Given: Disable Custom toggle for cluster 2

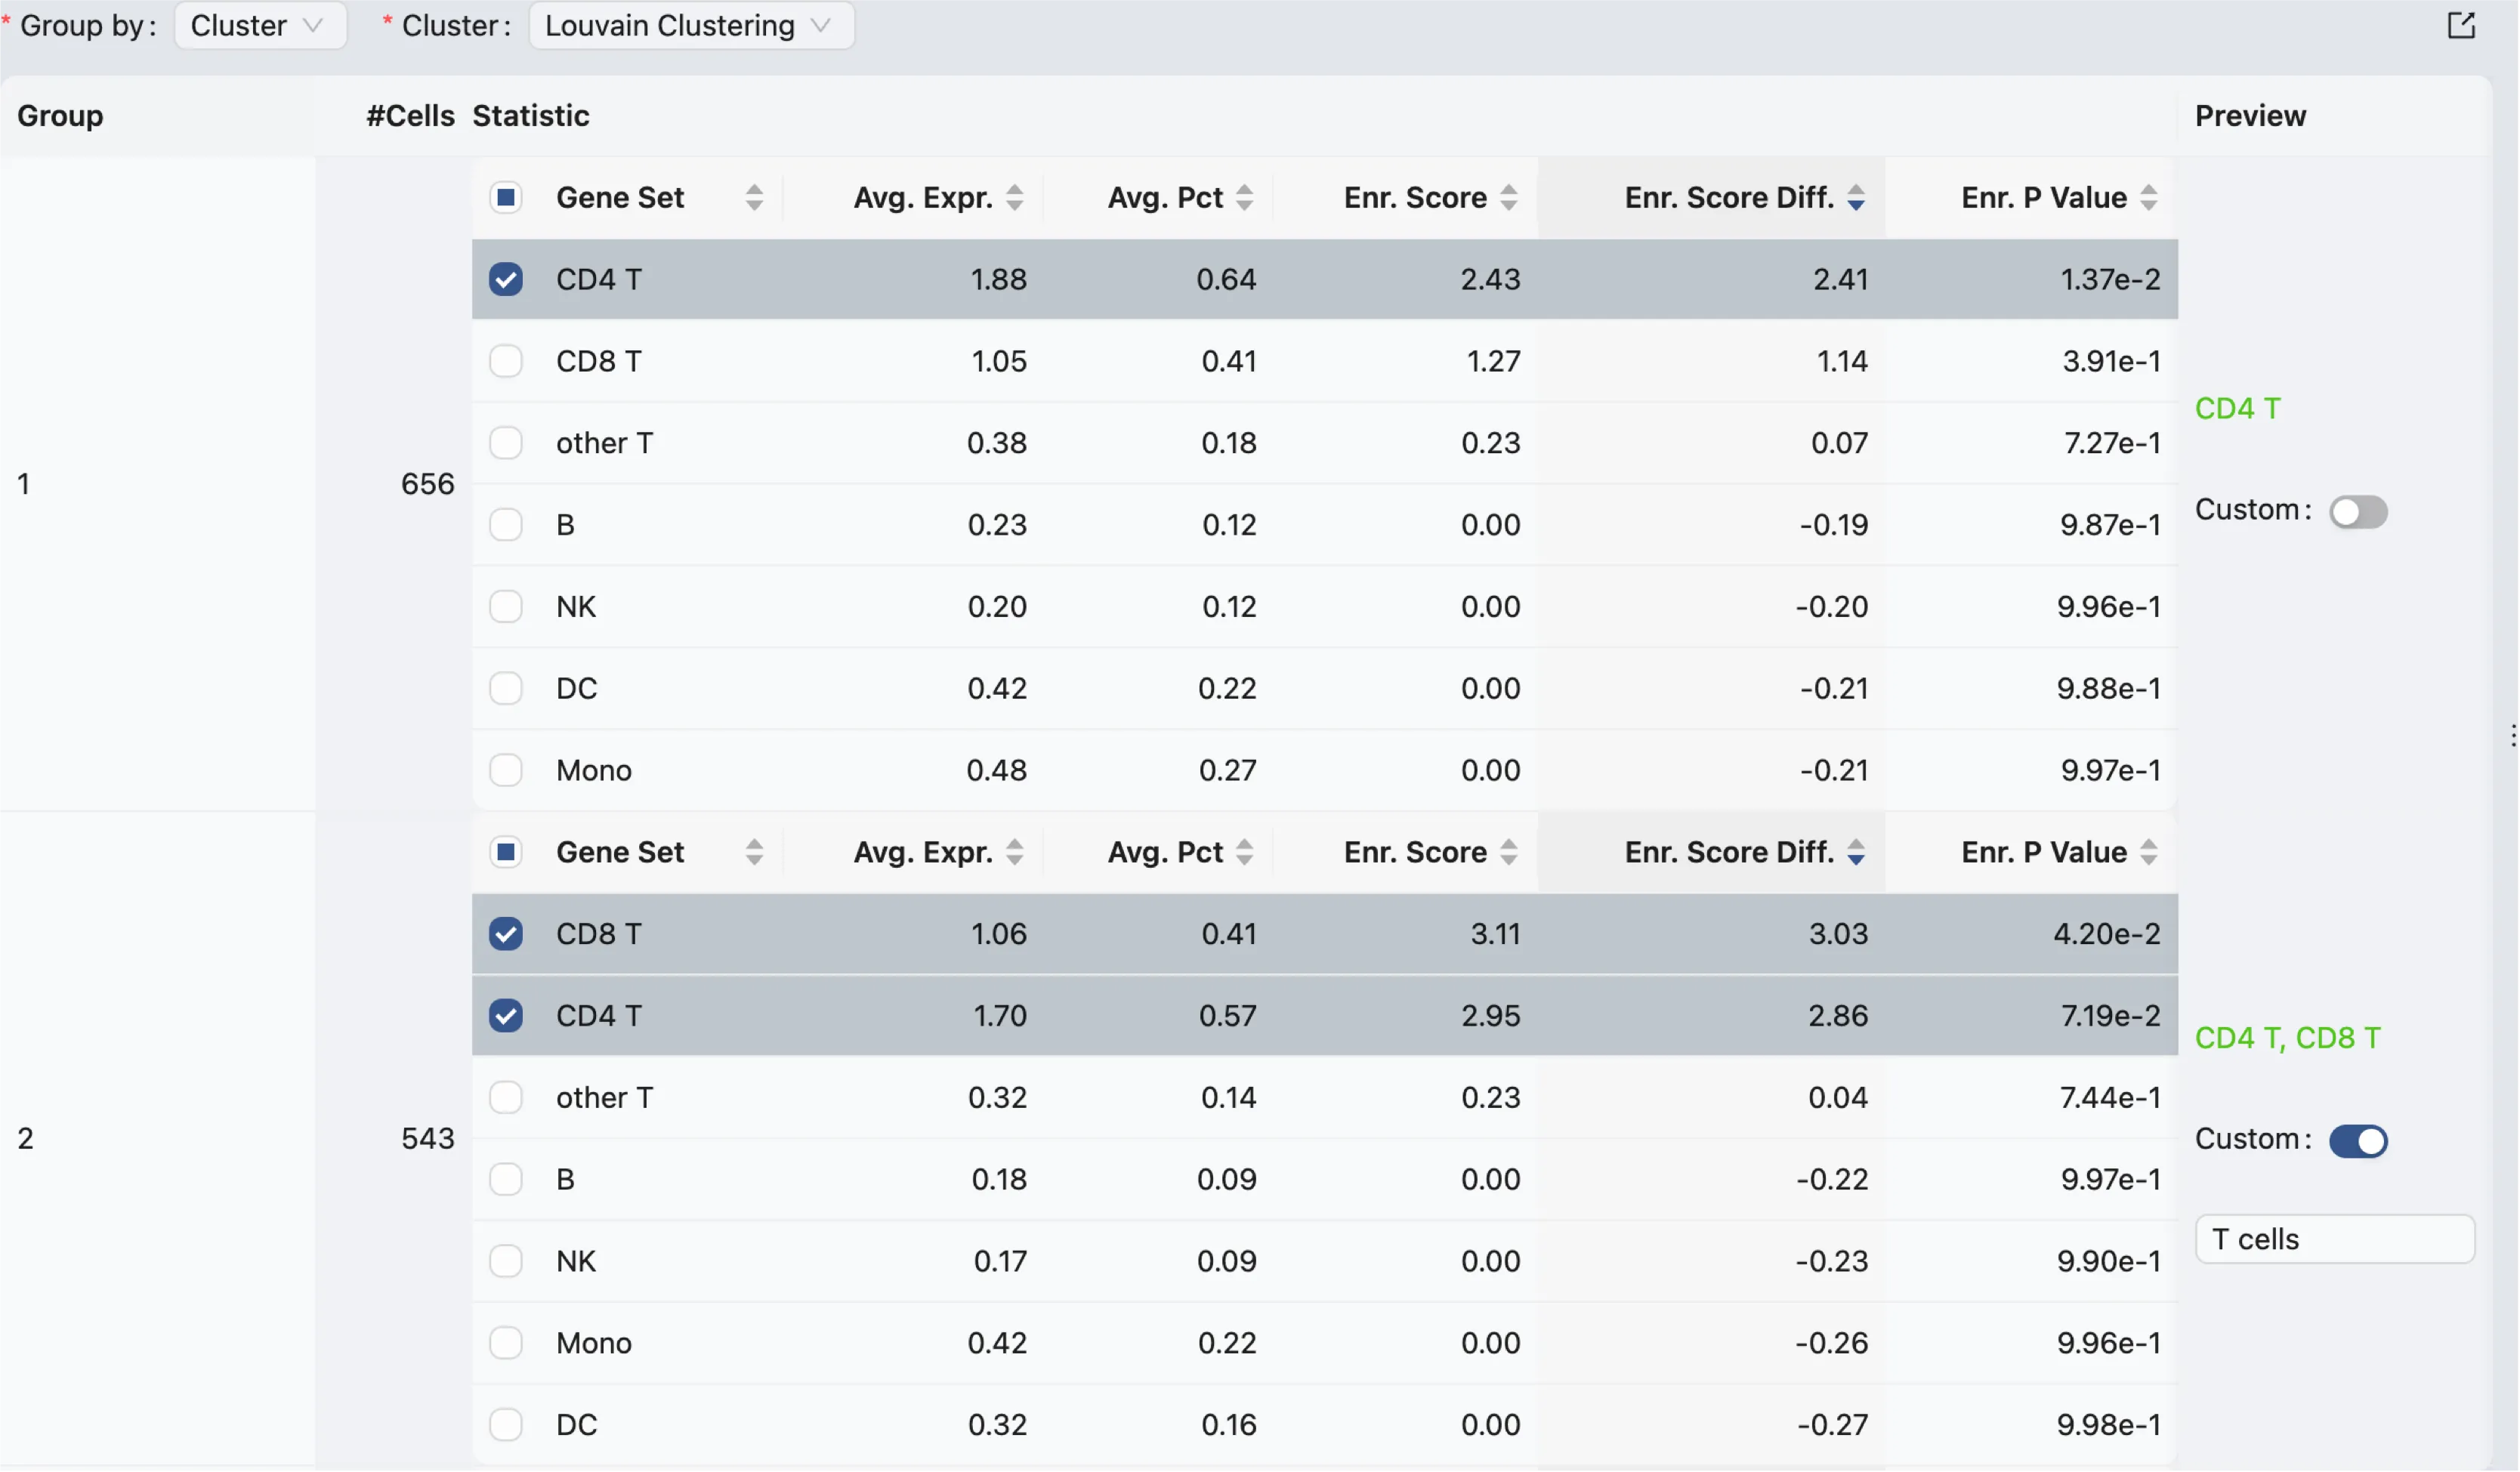Looking at the screenshot, I should [x=2358, y=1141].
